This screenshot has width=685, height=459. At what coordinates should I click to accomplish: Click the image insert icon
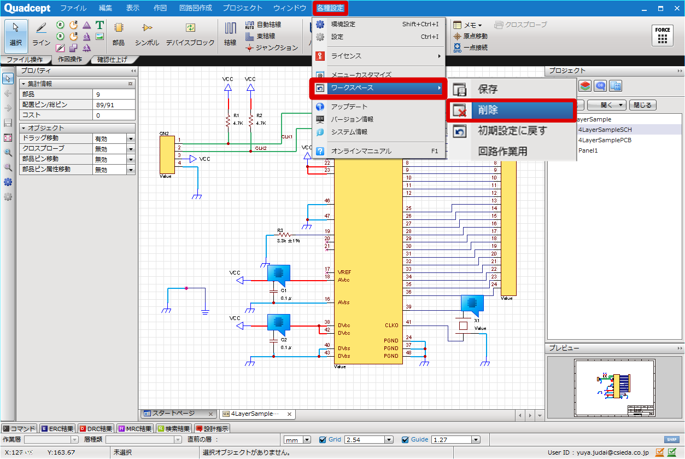click(99, 37)
